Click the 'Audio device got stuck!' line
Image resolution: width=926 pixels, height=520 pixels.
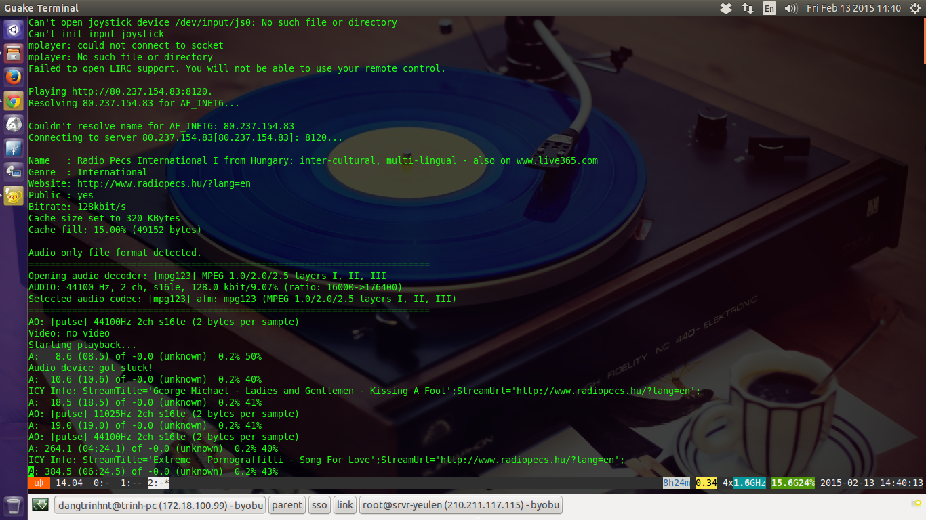point(91,368)
